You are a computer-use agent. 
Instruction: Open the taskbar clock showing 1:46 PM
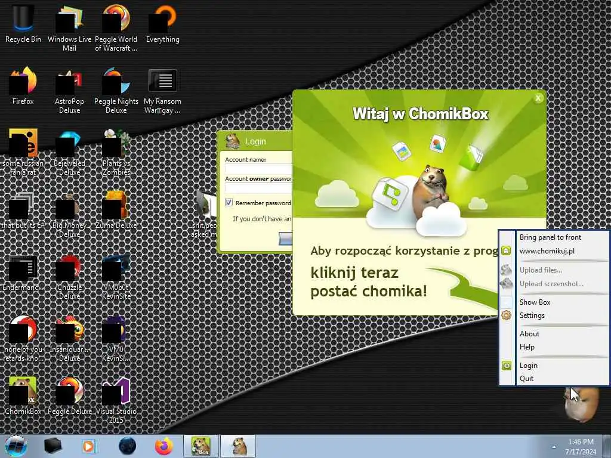581,447
